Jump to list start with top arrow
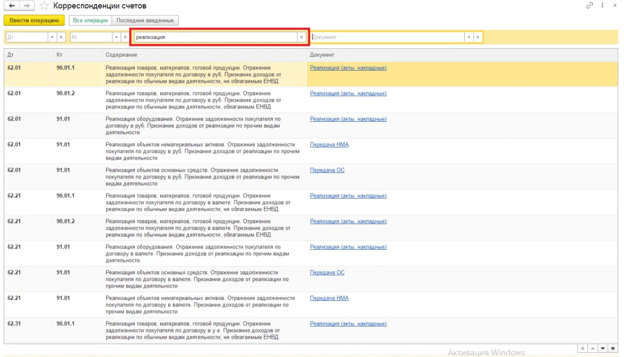The width and height of the screenshot is (624, 357). click(582, 348)
